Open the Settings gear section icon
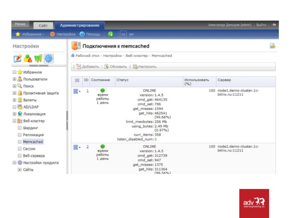The image size is (291, 218). coord(49,58)
